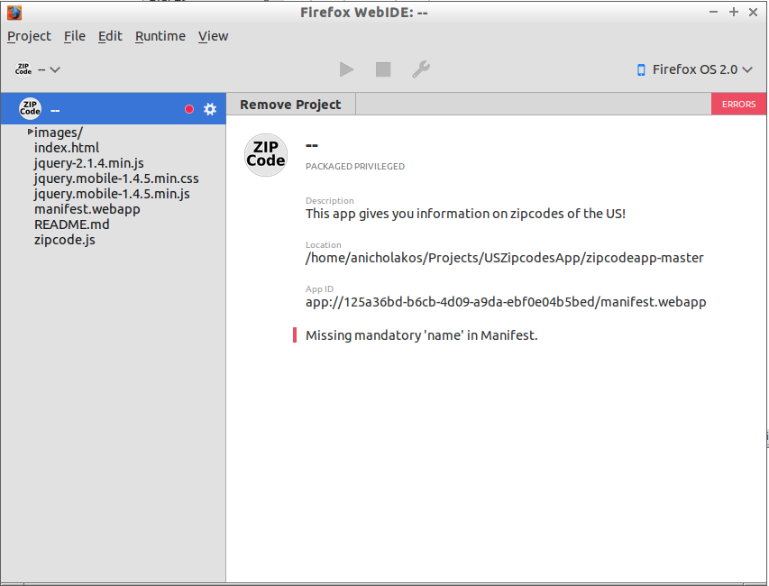Open the Firefox OS 2.0 runtime dropdown

pos(694,69)
